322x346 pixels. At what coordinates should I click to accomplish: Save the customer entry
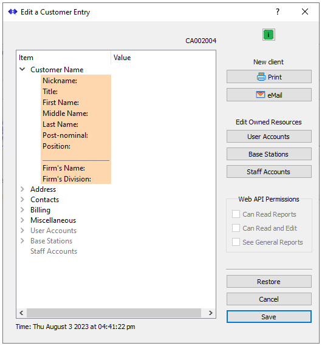269,317
